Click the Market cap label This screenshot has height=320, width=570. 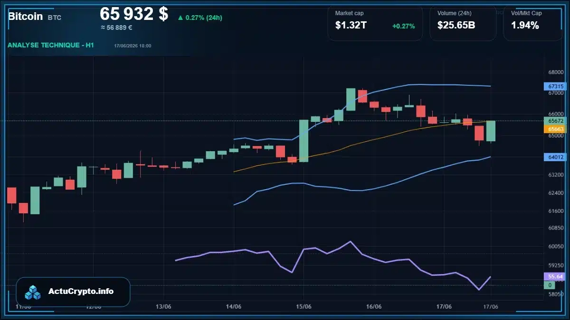(349, 13)
